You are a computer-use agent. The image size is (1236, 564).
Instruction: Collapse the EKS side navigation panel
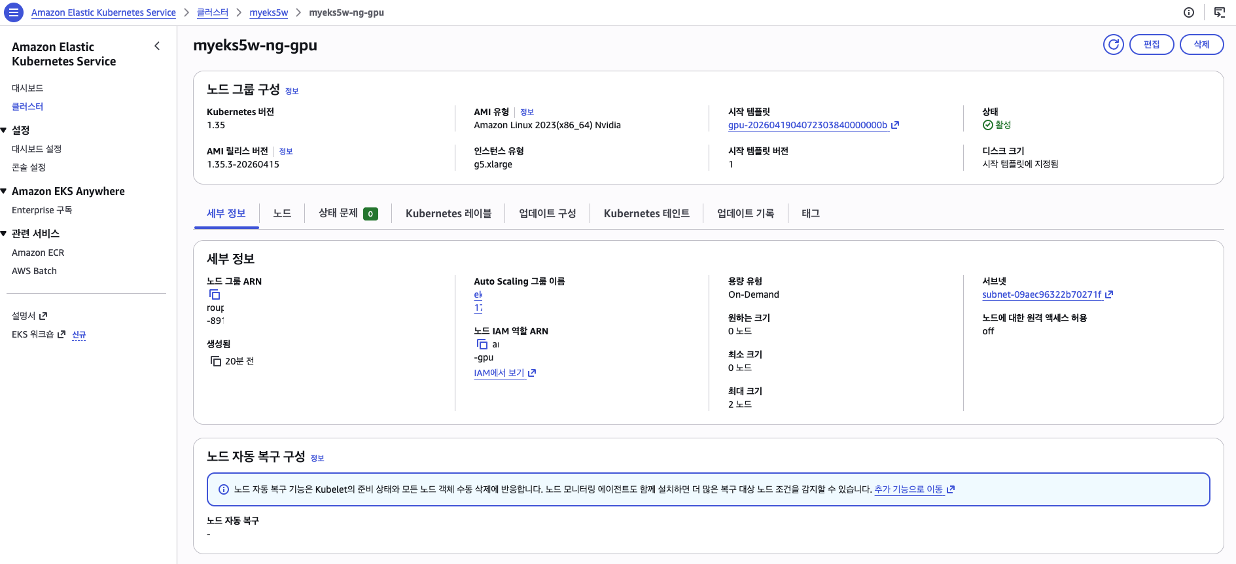point(157,46)
